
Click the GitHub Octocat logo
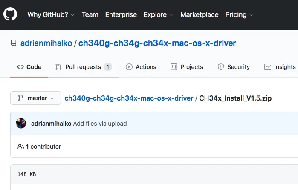(10, 14)
